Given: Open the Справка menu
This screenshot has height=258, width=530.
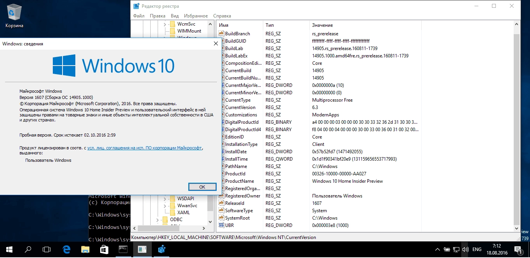Looking at the screenshot, I should (222, 16).
